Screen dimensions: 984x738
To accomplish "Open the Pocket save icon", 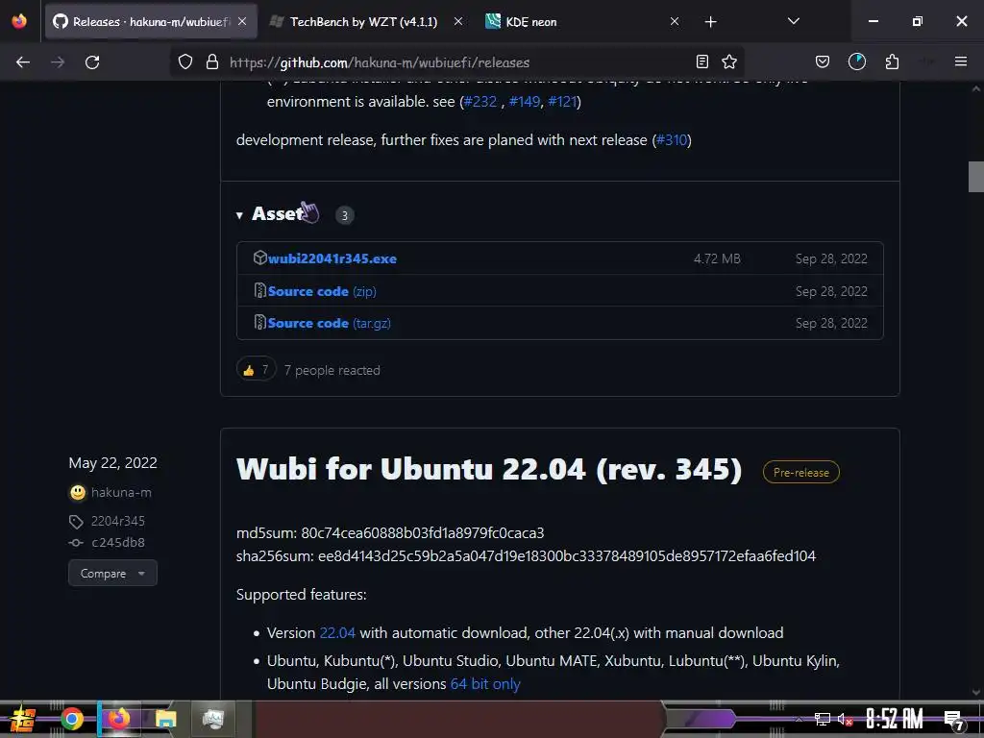I will pos(823,61).
